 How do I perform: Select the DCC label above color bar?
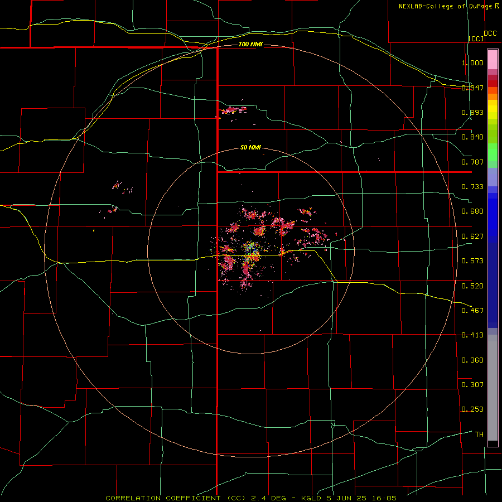[x=490, y=33]
